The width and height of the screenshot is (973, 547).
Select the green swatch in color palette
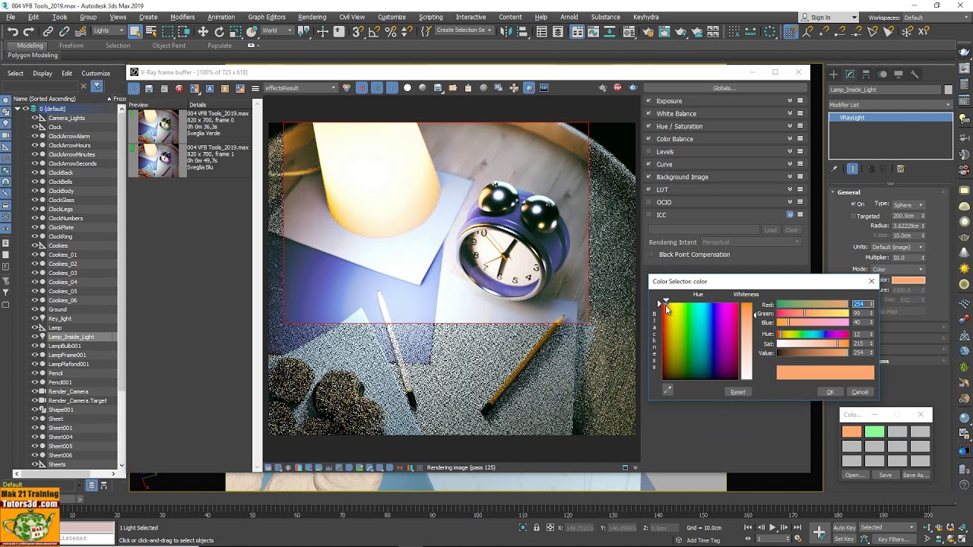pyautogui.click(x=875, y=432)
